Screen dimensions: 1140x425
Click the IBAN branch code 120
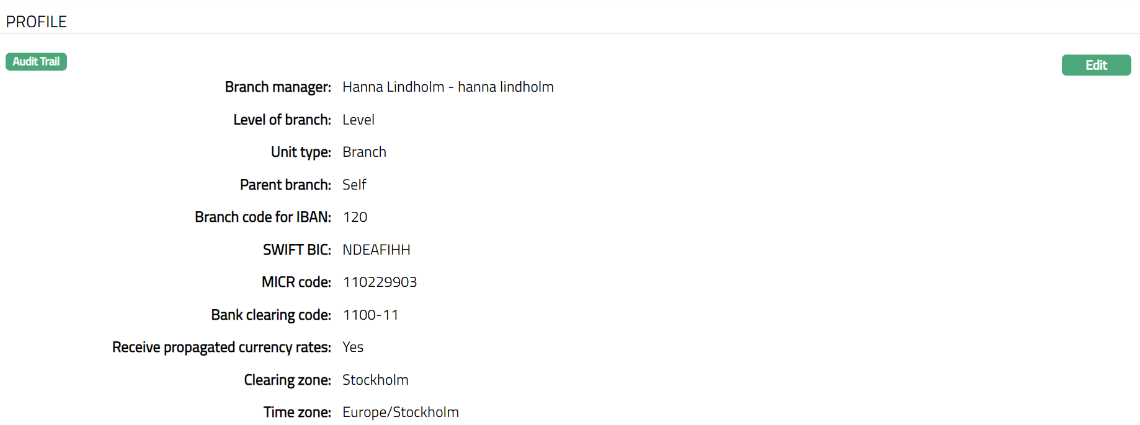click(x=355, y=217)
